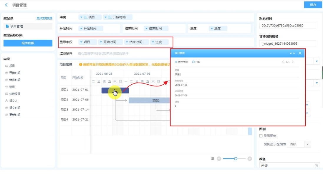The image size is (323, 174).
Task: Open the 图例显示在图表 顶部 dropdown
Action: pyautogui.click(x=307, y=144)
